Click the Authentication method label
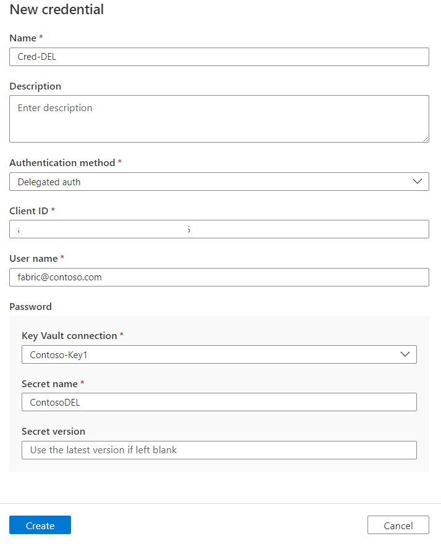This screenshot has height=544, width=441. [62, 162]
